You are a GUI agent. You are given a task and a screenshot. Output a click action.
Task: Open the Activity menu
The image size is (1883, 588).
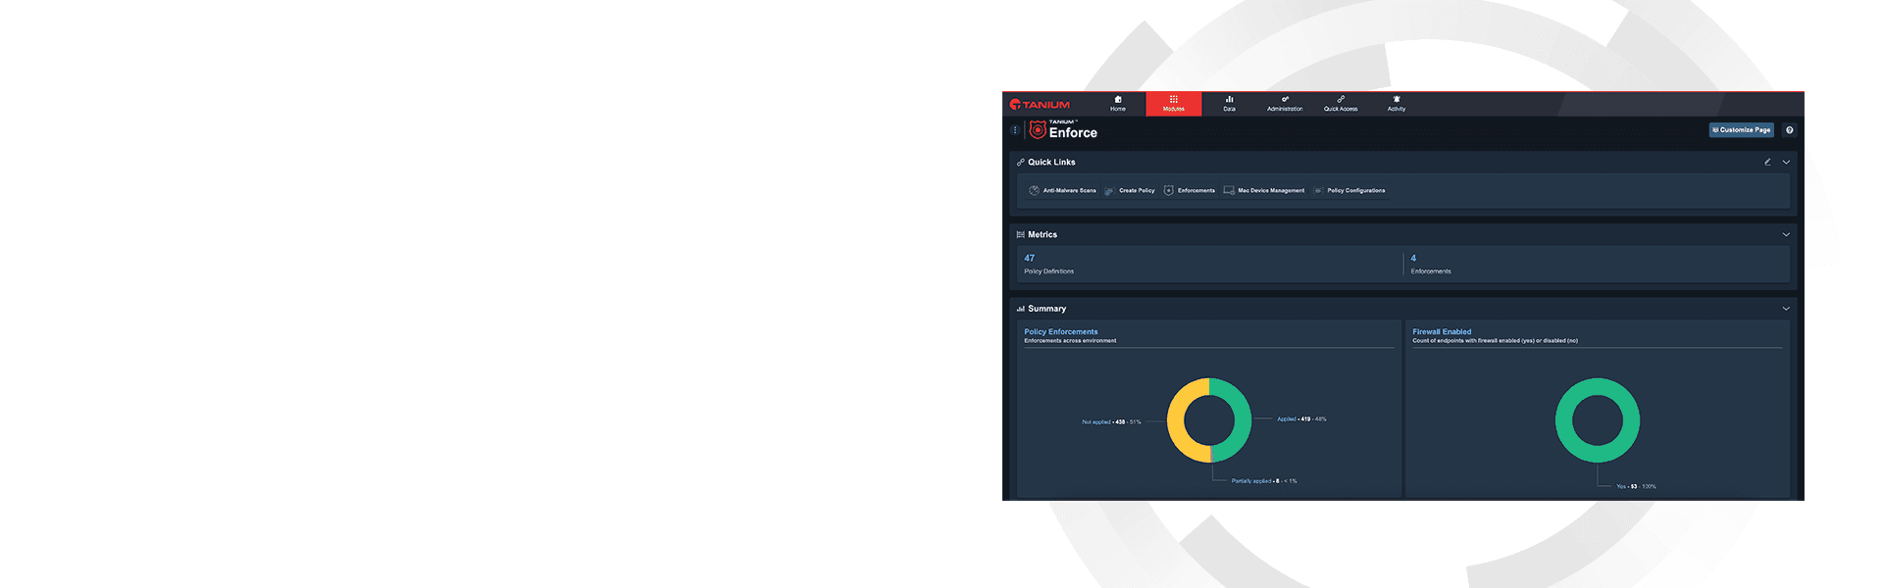click(1397, 104)
